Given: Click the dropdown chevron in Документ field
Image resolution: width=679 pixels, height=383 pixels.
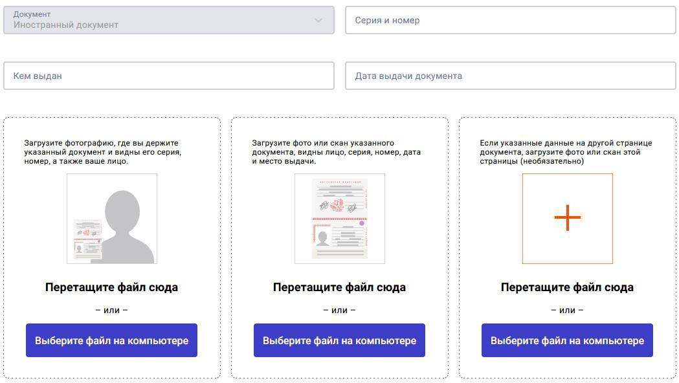Looking at the screenshot, I should pos(318,20).
